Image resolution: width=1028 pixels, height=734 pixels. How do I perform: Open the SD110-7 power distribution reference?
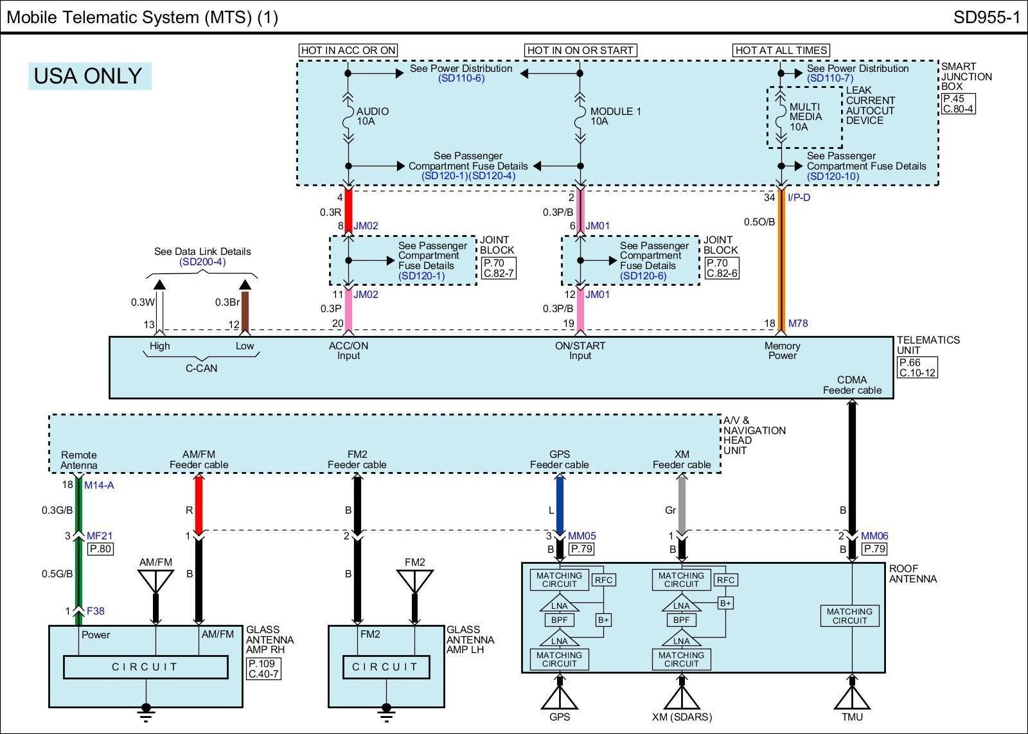pos(830,78)
